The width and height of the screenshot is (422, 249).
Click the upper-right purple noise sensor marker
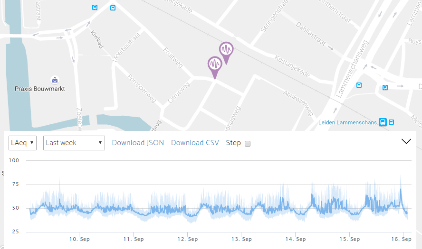click(x=226, y=50)
